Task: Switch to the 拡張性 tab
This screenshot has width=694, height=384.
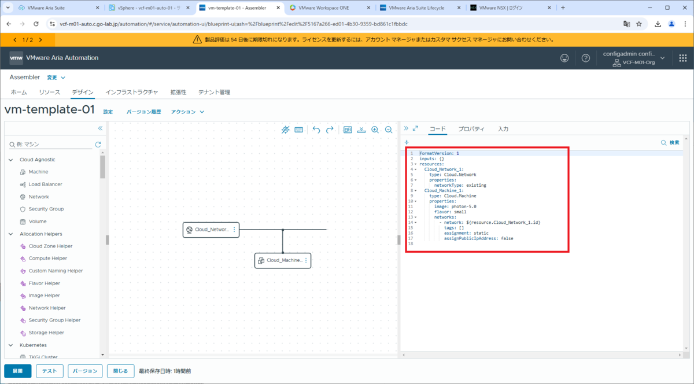Action: 178,92
